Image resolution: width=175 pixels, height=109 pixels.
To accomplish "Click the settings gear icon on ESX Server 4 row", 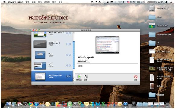I will click(x=67, y=44).
